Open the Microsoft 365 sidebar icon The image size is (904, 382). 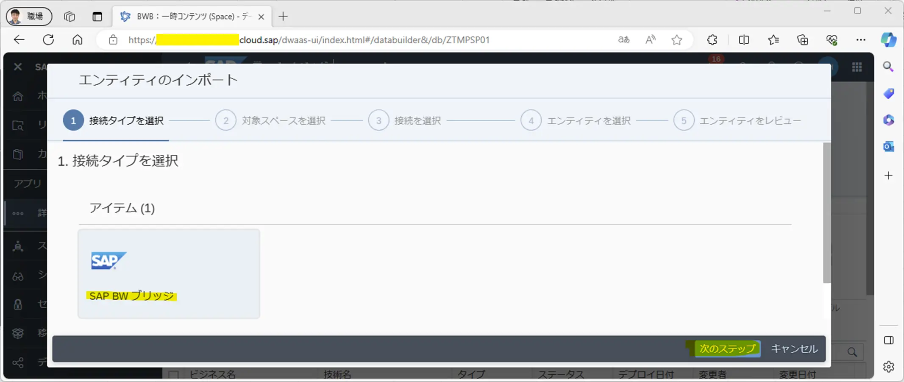coord(888,120)
